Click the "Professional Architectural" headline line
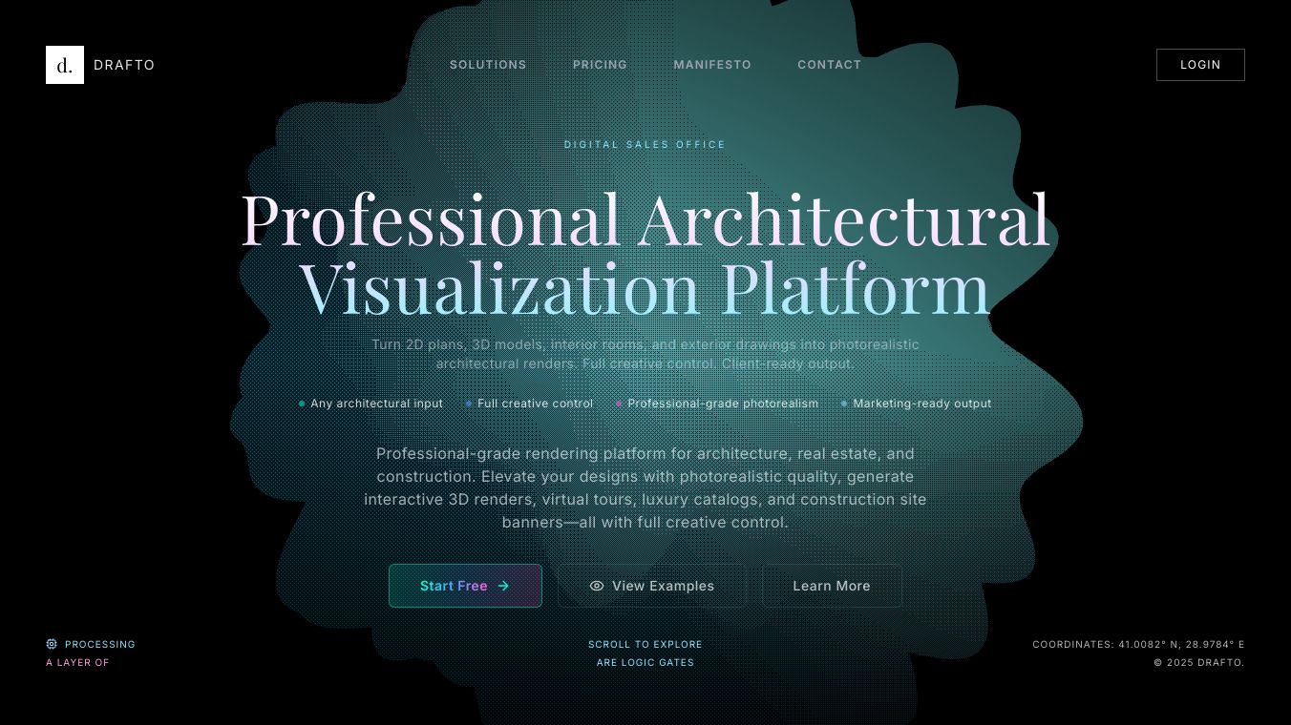 [x=645, y=219]
